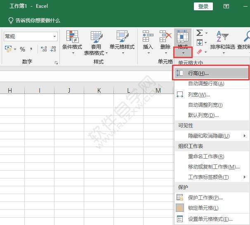Click the increase decimal button
The height and width of the screenshot is (225, 250).
pyautogui.click(x=44, y=49)
